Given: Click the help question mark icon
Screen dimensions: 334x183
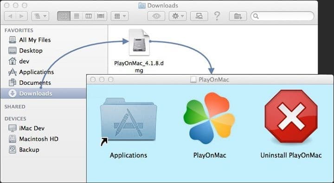Looking at the screenshot, I should (x=217, y=16).
